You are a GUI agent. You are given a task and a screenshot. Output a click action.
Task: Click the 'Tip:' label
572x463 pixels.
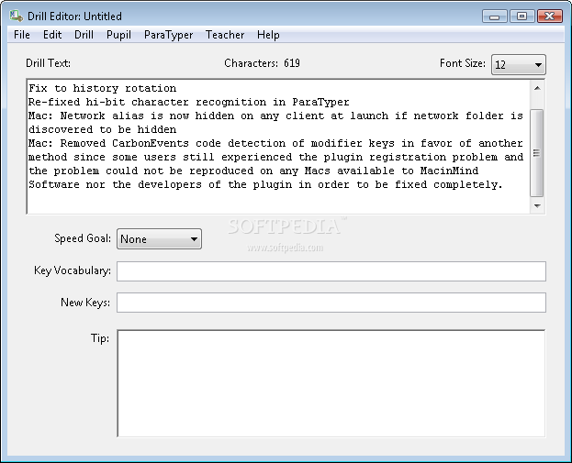[x=100, y=338]
